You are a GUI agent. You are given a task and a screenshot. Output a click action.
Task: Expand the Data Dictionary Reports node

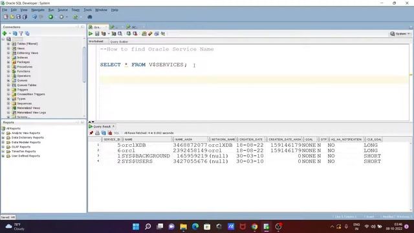3,138
